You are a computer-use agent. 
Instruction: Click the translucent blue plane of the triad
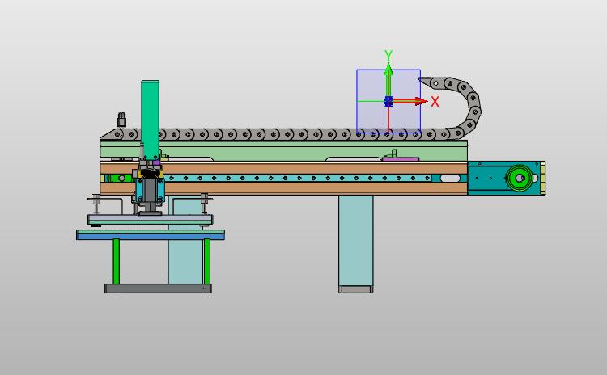click(x=388, y=101)
